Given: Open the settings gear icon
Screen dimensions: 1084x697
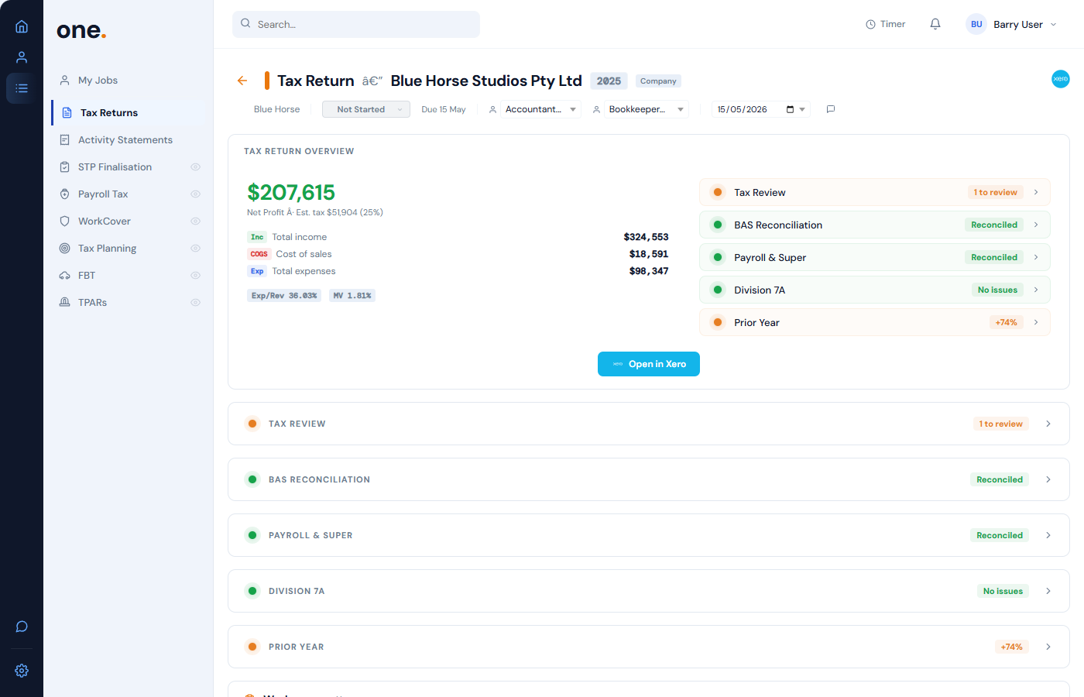Looking at the screenshot, I should click(22, 671).
